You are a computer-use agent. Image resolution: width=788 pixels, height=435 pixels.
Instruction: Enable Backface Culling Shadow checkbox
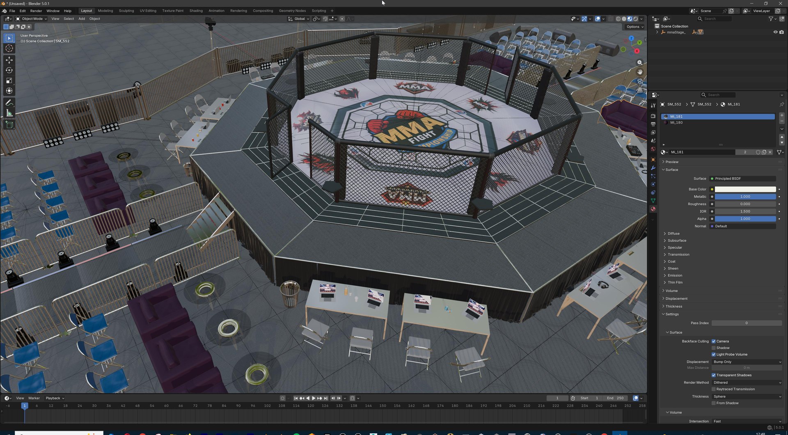pos(714,348)
